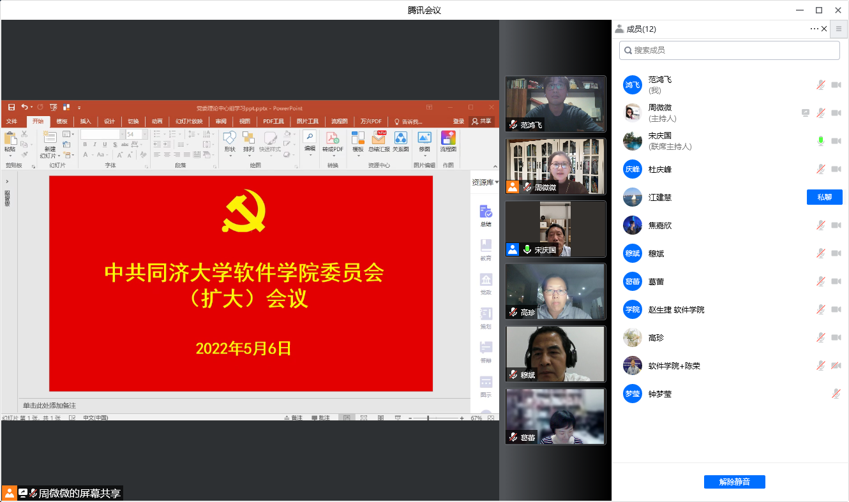
Task: Open the font size dropdown showing 54
Action: coord(145,135)
